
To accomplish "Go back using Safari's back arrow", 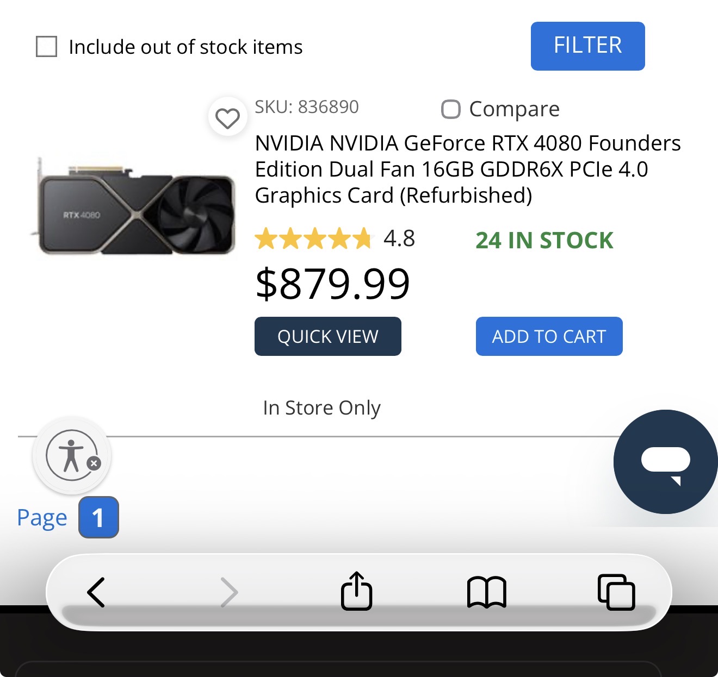I will pyautogui.click(x=96, y=592).
